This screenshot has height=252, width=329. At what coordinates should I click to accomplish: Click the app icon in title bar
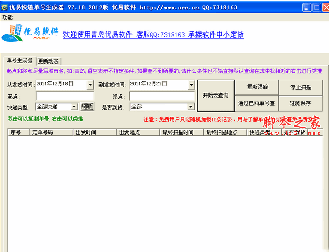tap(4, 7)
